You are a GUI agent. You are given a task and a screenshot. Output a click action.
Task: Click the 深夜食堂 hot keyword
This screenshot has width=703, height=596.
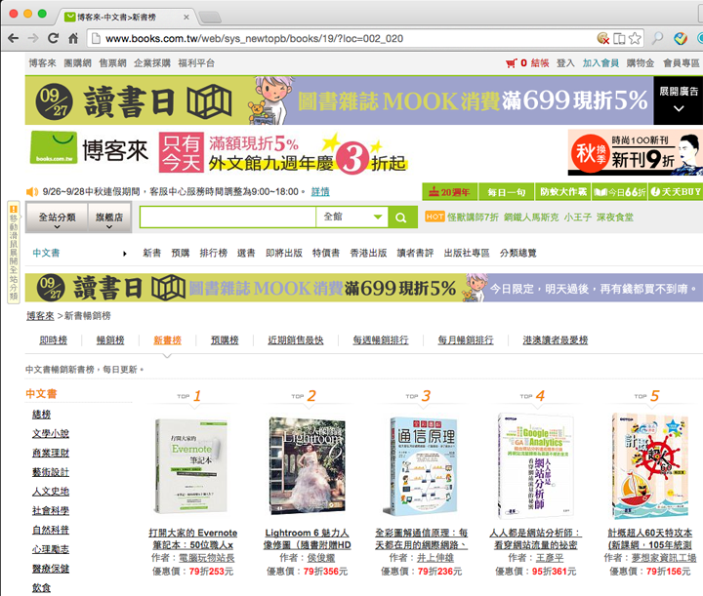coord(615,218)
